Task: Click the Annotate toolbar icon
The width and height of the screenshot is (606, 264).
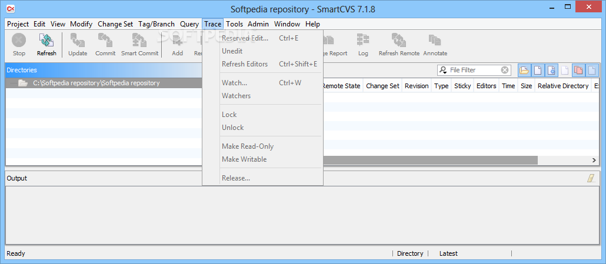Action: click(x=435, y=40)
